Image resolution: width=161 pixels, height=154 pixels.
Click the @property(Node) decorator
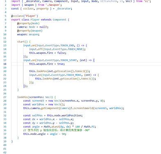pos(28,23)
